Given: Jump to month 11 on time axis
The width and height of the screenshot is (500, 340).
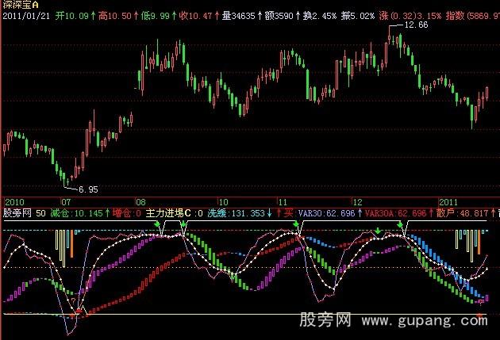Looking at the screenshot, I should (x=283, y=202).
